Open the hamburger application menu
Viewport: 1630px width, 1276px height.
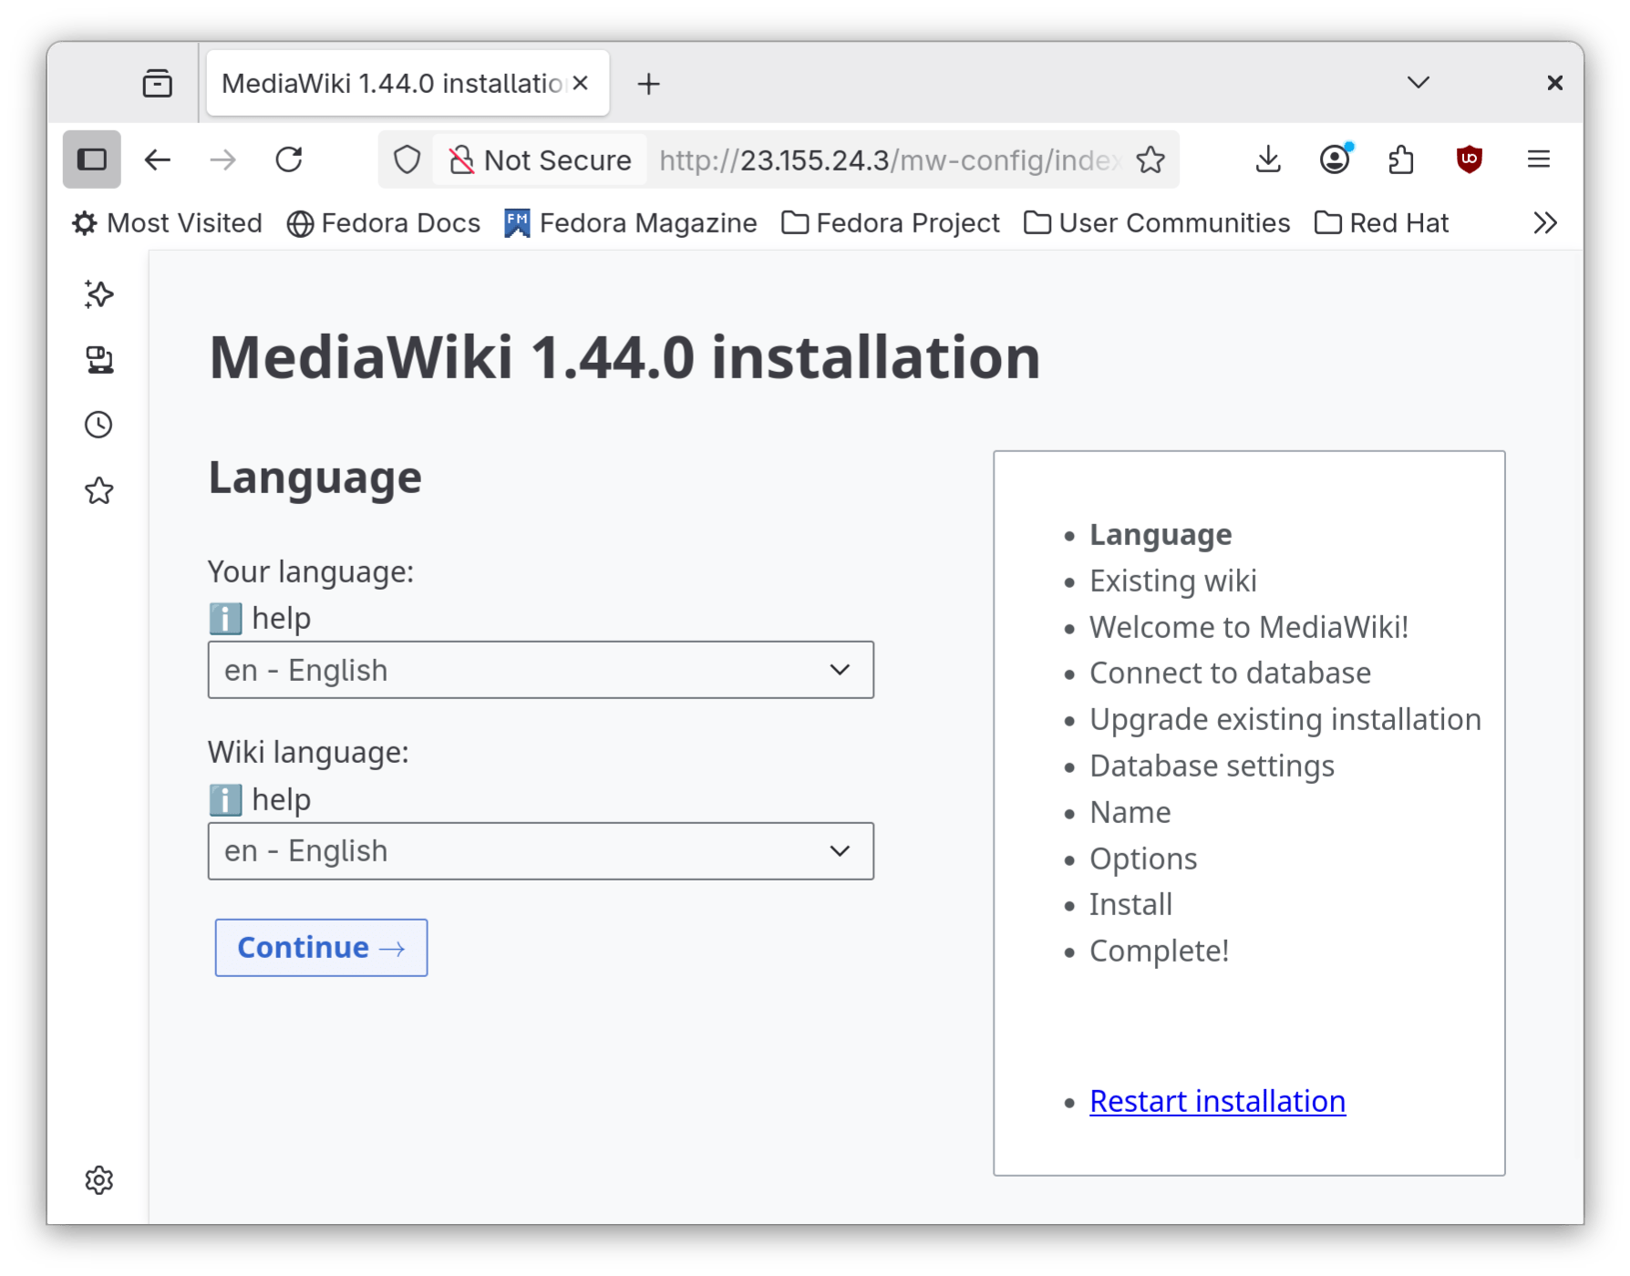[1538, 159]
